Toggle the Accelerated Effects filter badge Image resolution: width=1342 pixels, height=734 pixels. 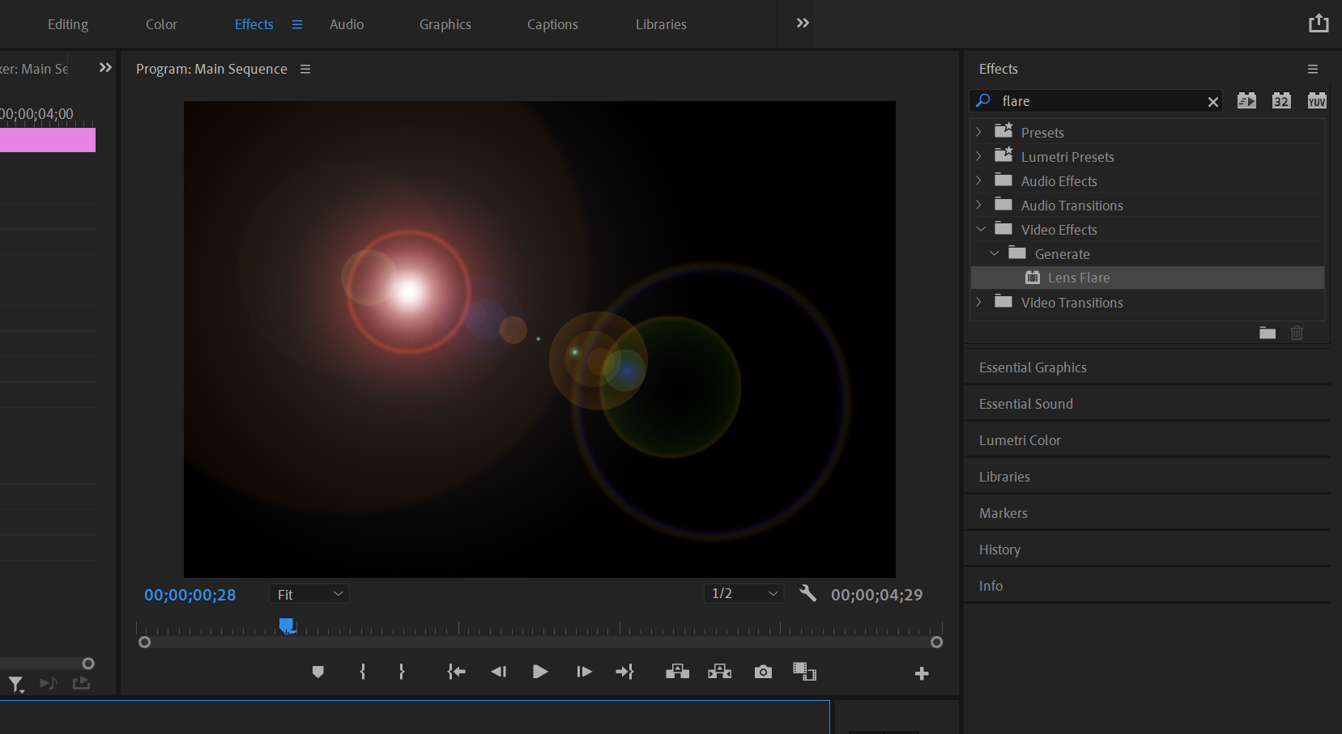[x=1246, y=100]
